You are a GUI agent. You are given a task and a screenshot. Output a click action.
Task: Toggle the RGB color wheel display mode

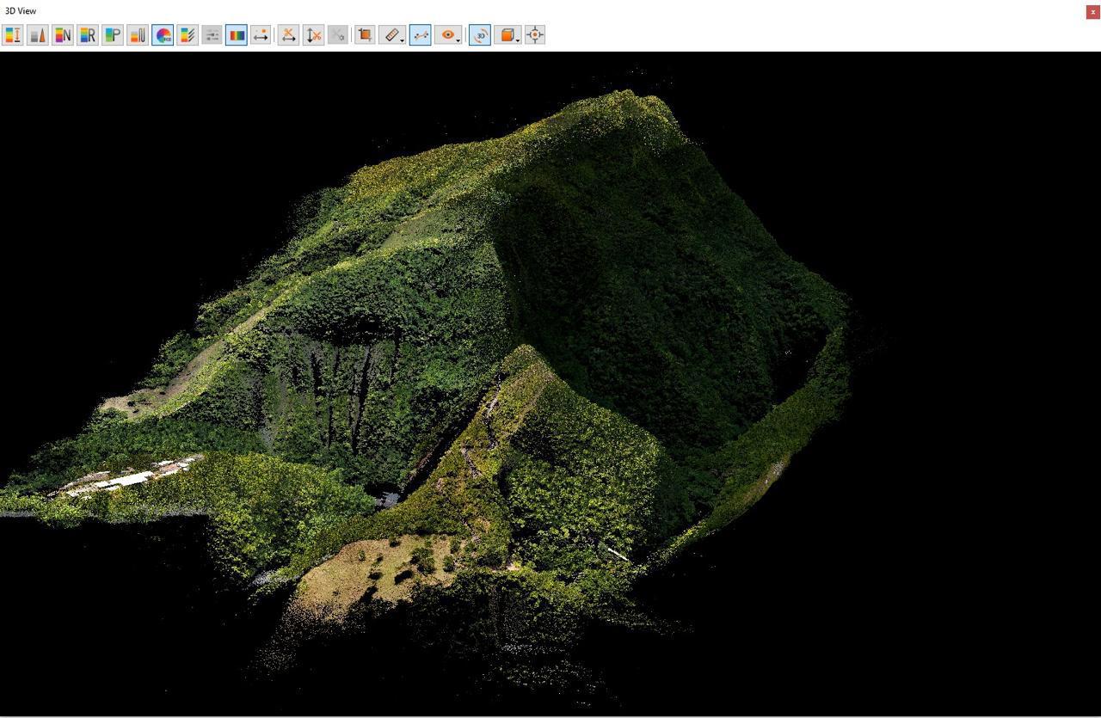coord(163,35)
